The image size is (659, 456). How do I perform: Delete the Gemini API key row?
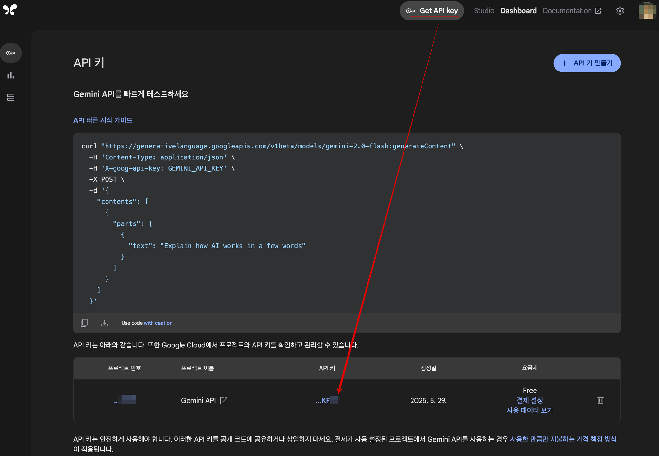pos(600,400)
